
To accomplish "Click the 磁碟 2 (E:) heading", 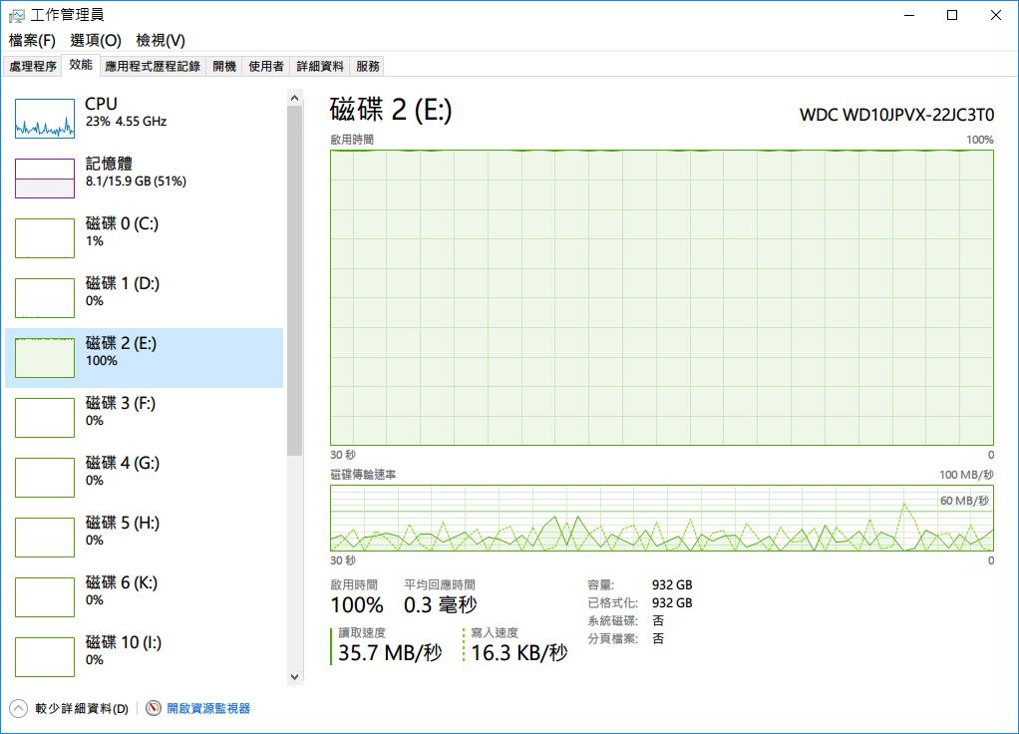I will (391, 110).
